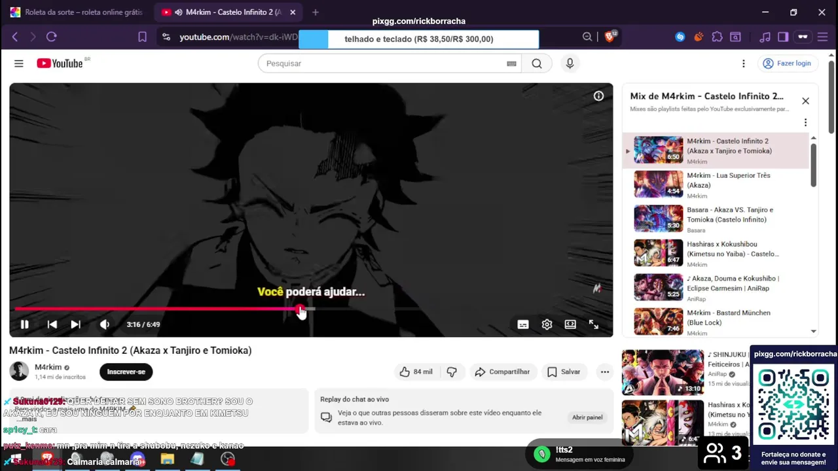Viewport: 838px width, 471px height.
Task: Click Shazam extension icon
Action: (680, 37)
